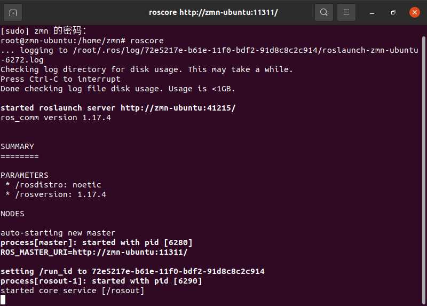This screenshot has height=306, width=427.
Task: Open a new terminal tab
Action: pos(13,12)
